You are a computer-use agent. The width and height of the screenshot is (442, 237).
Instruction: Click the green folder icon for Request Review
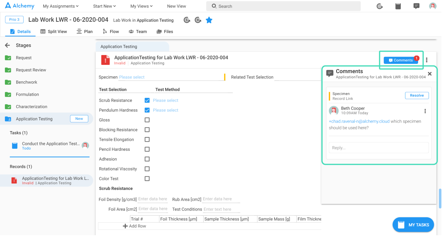[8, 70]
